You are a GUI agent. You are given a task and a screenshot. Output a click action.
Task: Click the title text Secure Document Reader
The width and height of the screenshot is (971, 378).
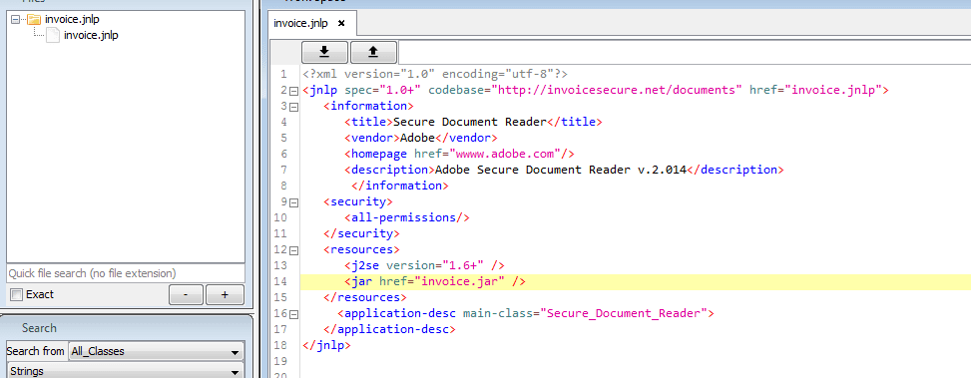point(469,122)
